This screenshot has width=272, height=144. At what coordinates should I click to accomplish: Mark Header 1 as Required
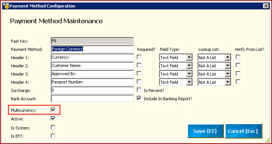(139, 57)
